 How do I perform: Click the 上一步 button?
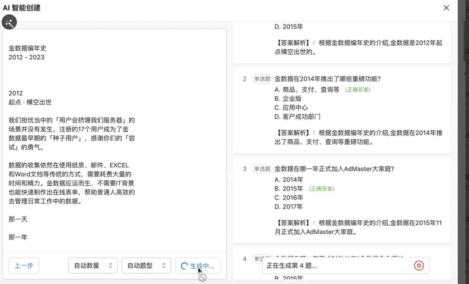tap(23, 266)
